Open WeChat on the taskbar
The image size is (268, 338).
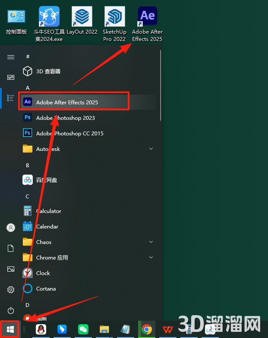tap(83, 329)
